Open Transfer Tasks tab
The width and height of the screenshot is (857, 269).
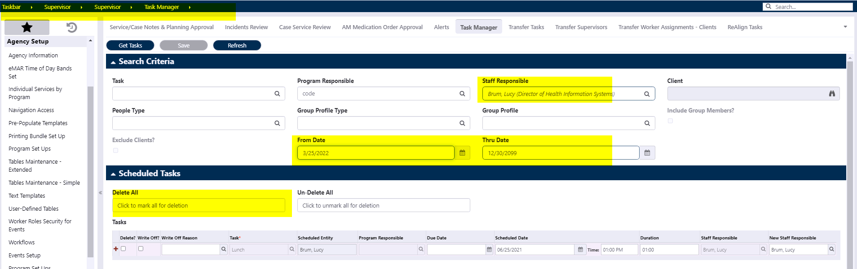(526, 27)
